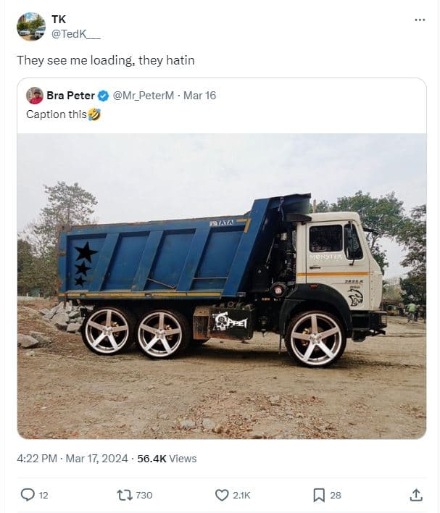440x513 pixels.
Task: Click TK's profile avatar
Action: (30, 26)
